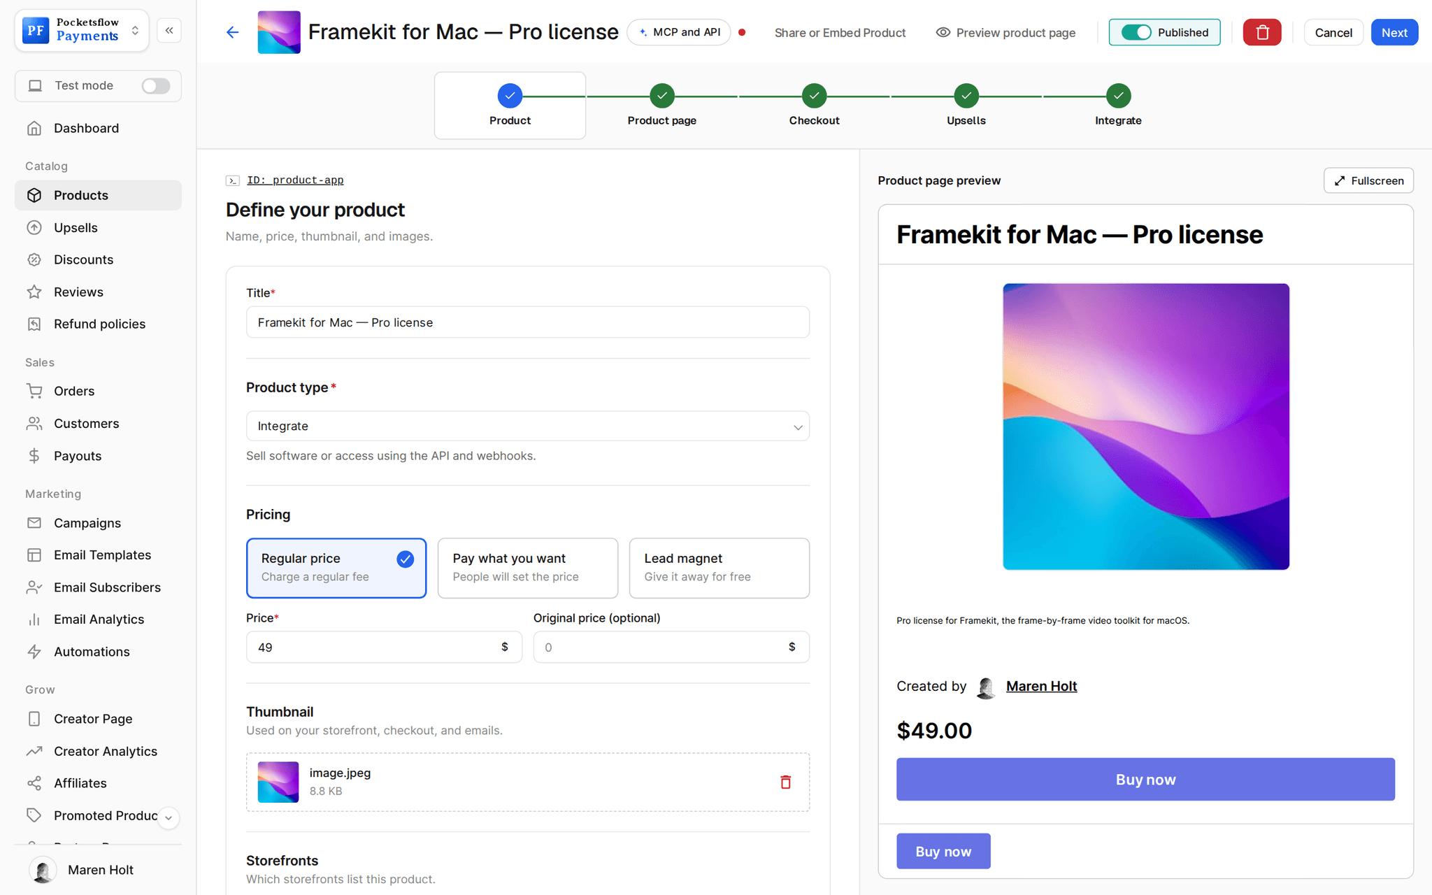1432x895 pixels.
Task: Click the Title input field
Action: coord(528,322)
